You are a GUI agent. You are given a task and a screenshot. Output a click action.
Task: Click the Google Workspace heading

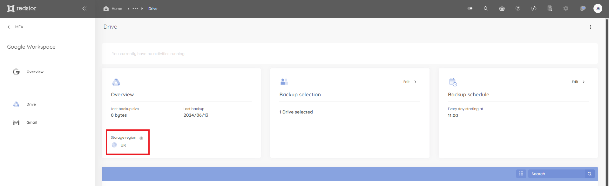pyautogui.click(x=31, y=47)
